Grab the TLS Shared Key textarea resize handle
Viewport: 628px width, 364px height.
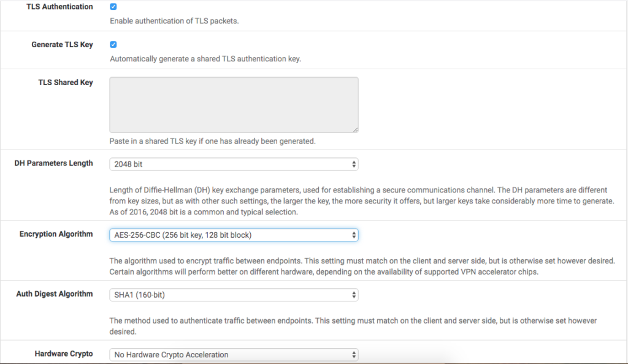pyautogui.click(x=355, y=129)
